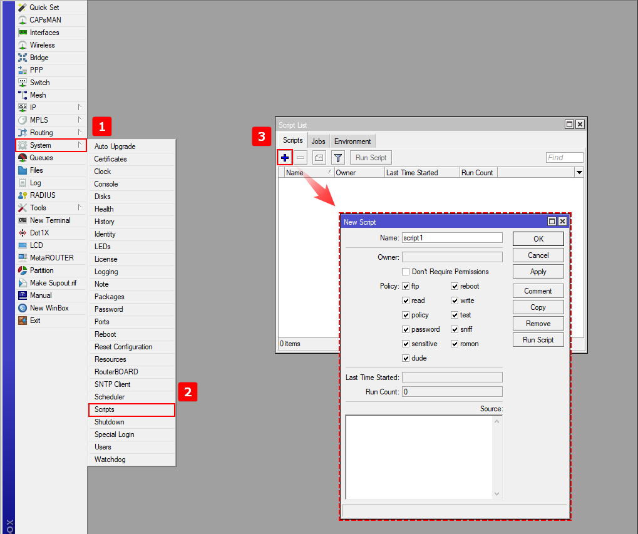Click the Wireless sidebar icon

pos(23,45)
